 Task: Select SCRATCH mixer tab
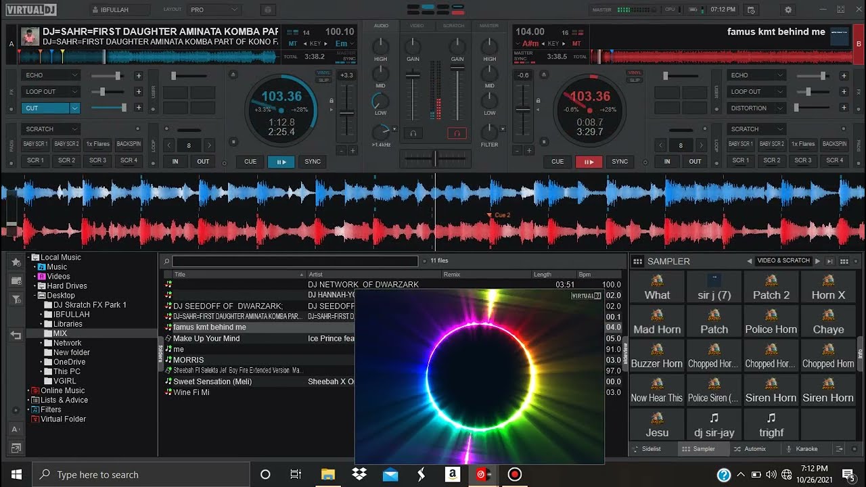(x=453, y=26)
